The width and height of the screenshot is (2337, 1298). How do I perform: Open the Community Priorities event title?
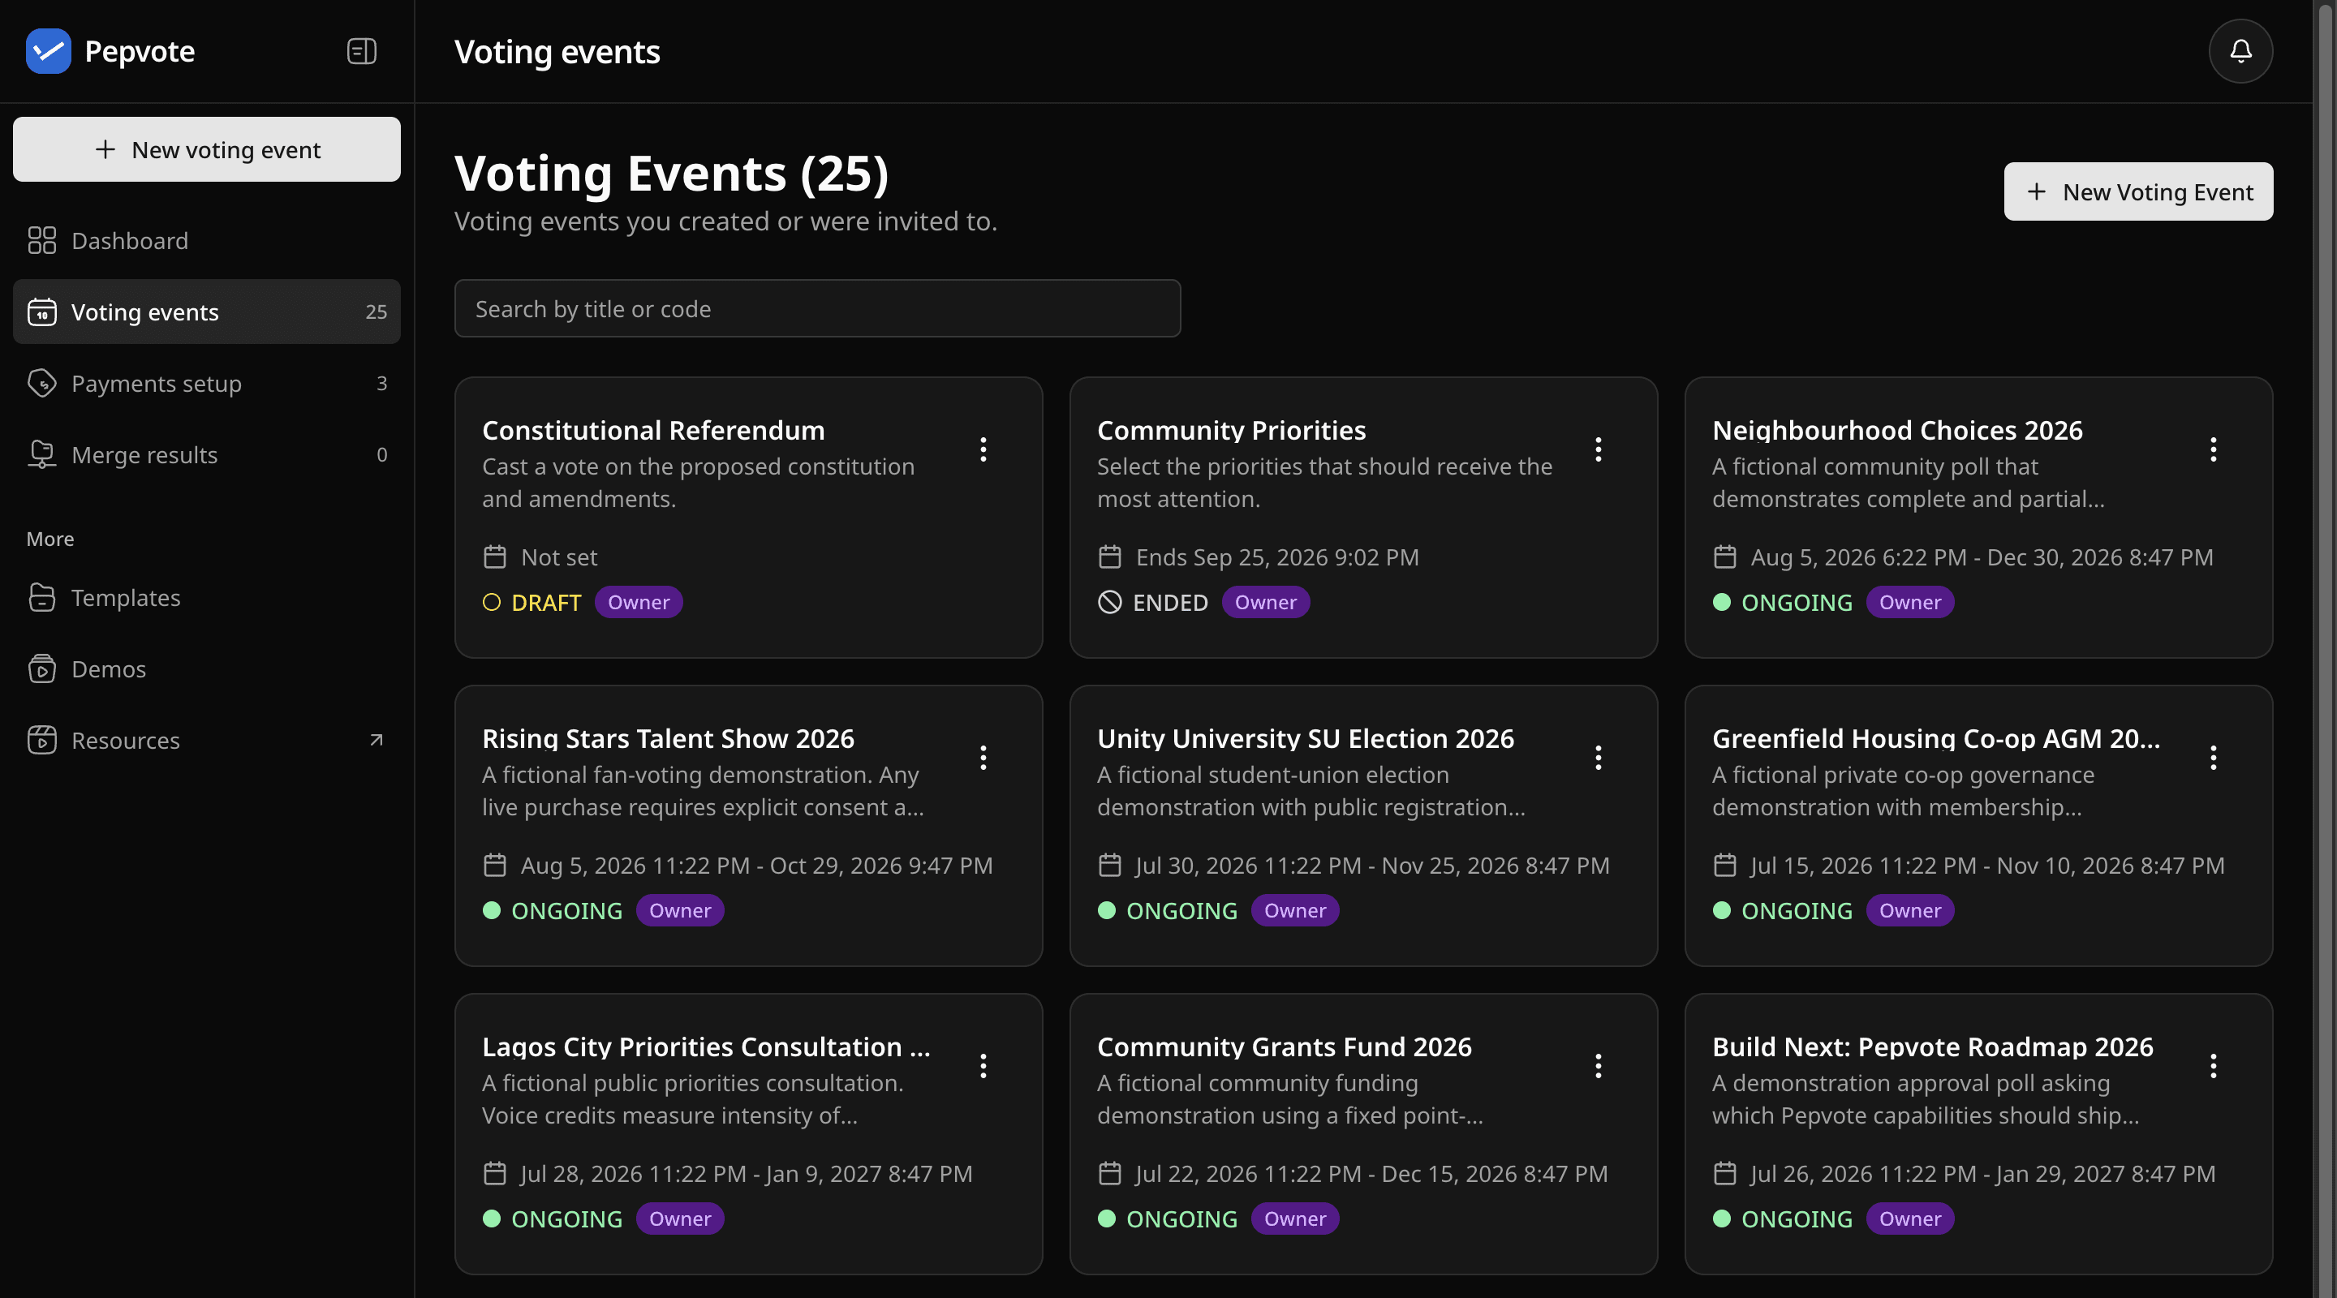pyautogui.click(x=1231, y=430)
